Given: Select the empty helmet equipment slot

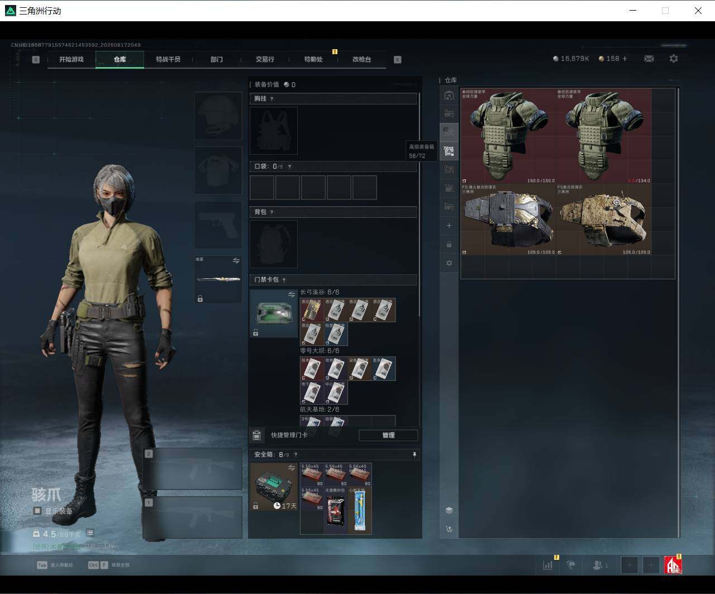Looking at the screenshot, I should [218, 116].
